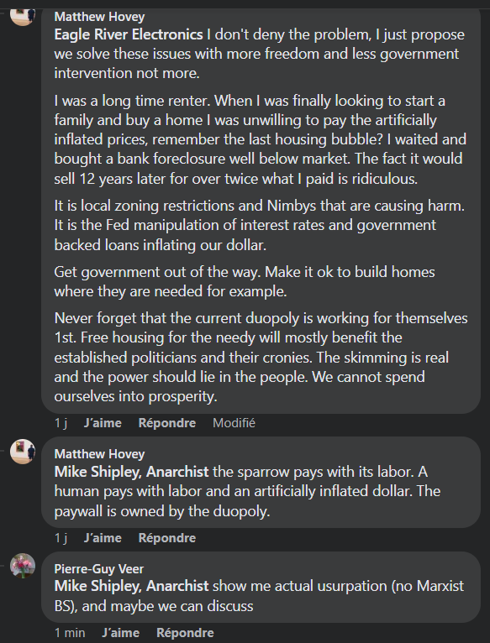The width and height of the screenshot is (490, 643).
Task: Click the Matthew Hovey name above the sparrow comment
Action: click(x=99, y=454)
